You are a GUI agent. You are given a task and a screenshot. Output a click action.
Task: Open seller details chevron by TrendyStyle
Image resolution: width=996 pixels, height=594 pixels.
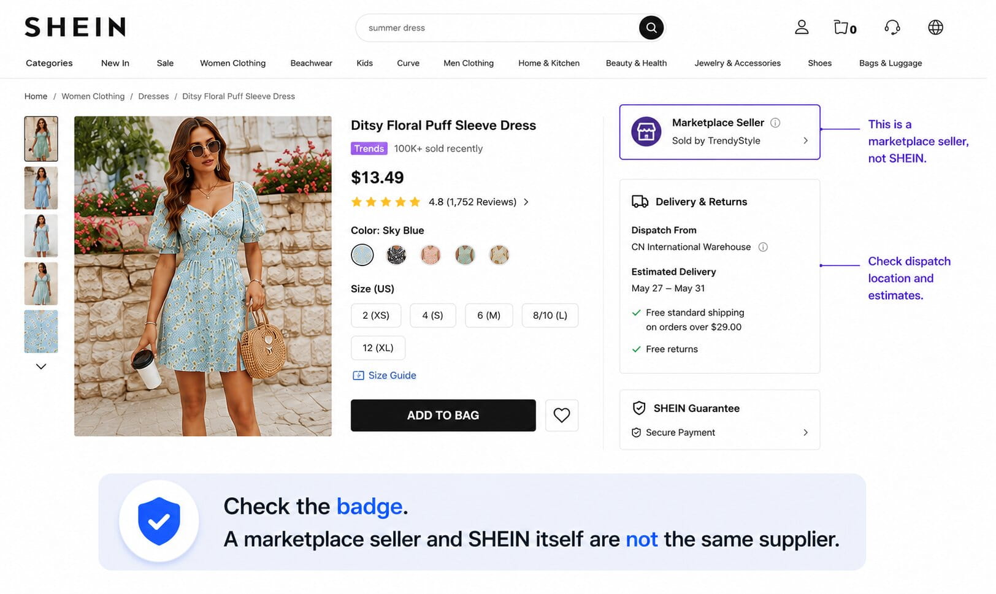coord(805,140)
